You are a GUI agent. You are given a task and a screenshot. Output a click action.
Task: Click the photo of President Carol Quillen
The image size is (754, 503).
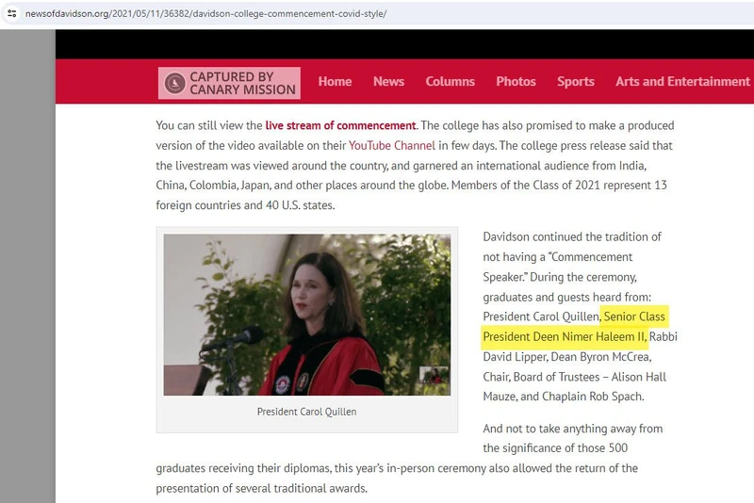[306, 315]
